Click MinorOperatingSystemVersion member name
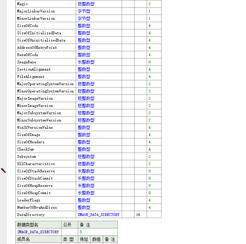Image resolution: width=246 pixels, height=244 pixels. [45, 91]
